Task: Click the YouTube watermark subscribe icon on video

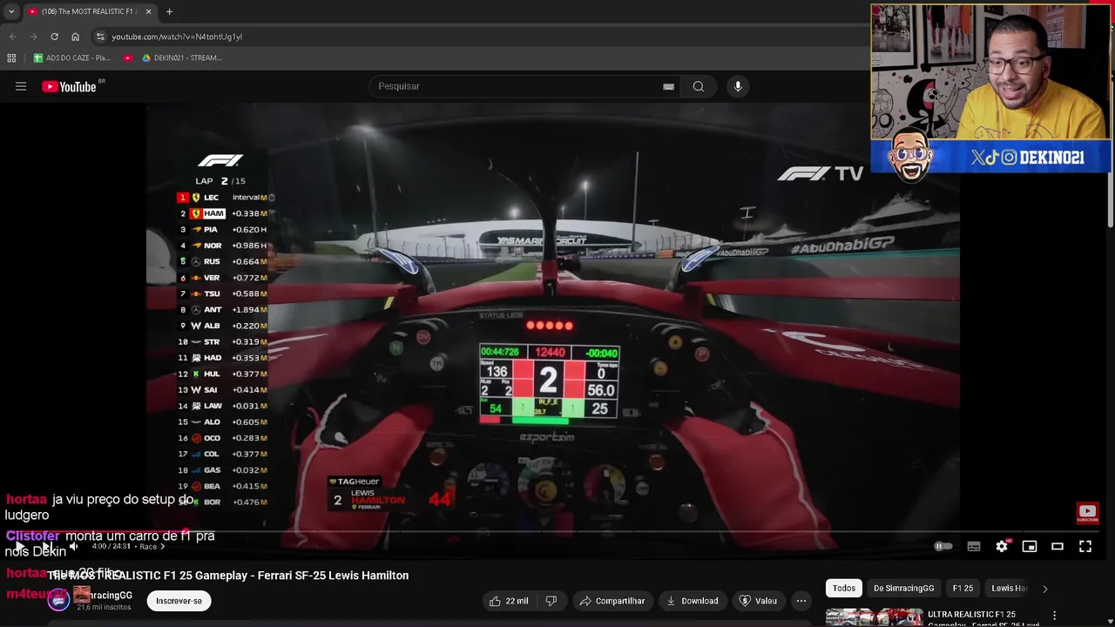Action: pyautogui.click(x=1087, y=514)
